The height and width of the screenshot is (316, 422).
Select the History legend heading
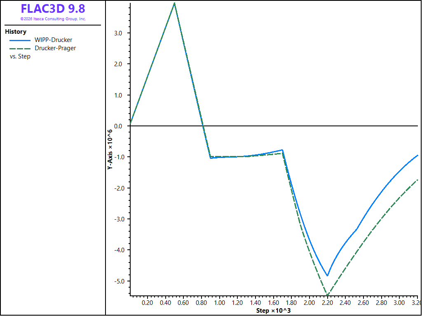tap(16, 32)
